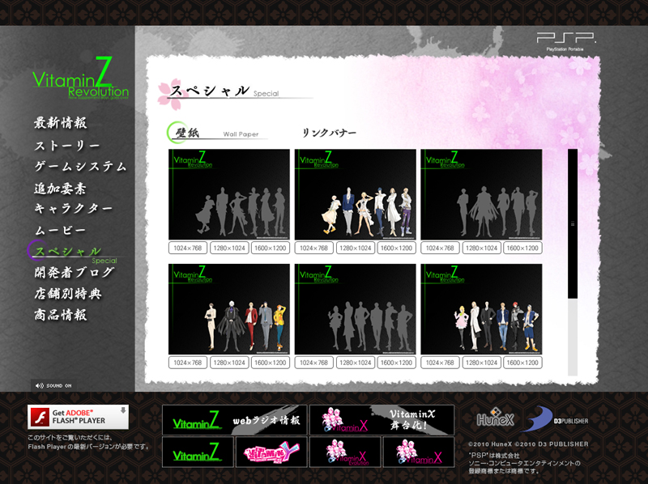Go to the 商品情報 page
This screenshot has height=484, width=648.
pyautogui.click(x=60, y=315)
